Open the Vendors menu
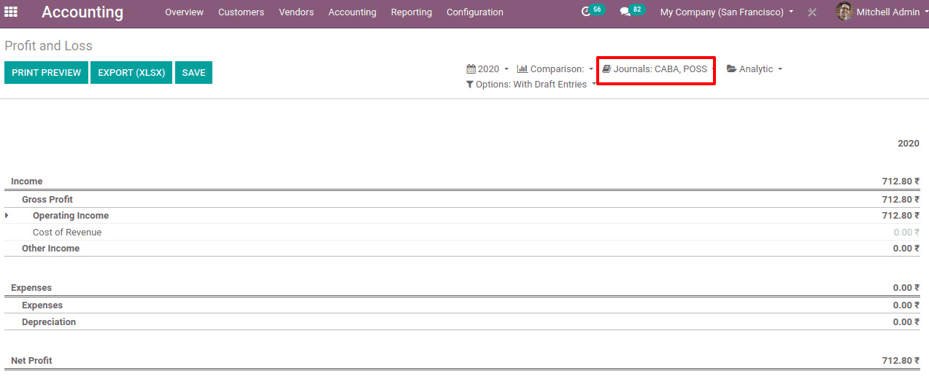This screenshot has height=390, width=929. 296,12
